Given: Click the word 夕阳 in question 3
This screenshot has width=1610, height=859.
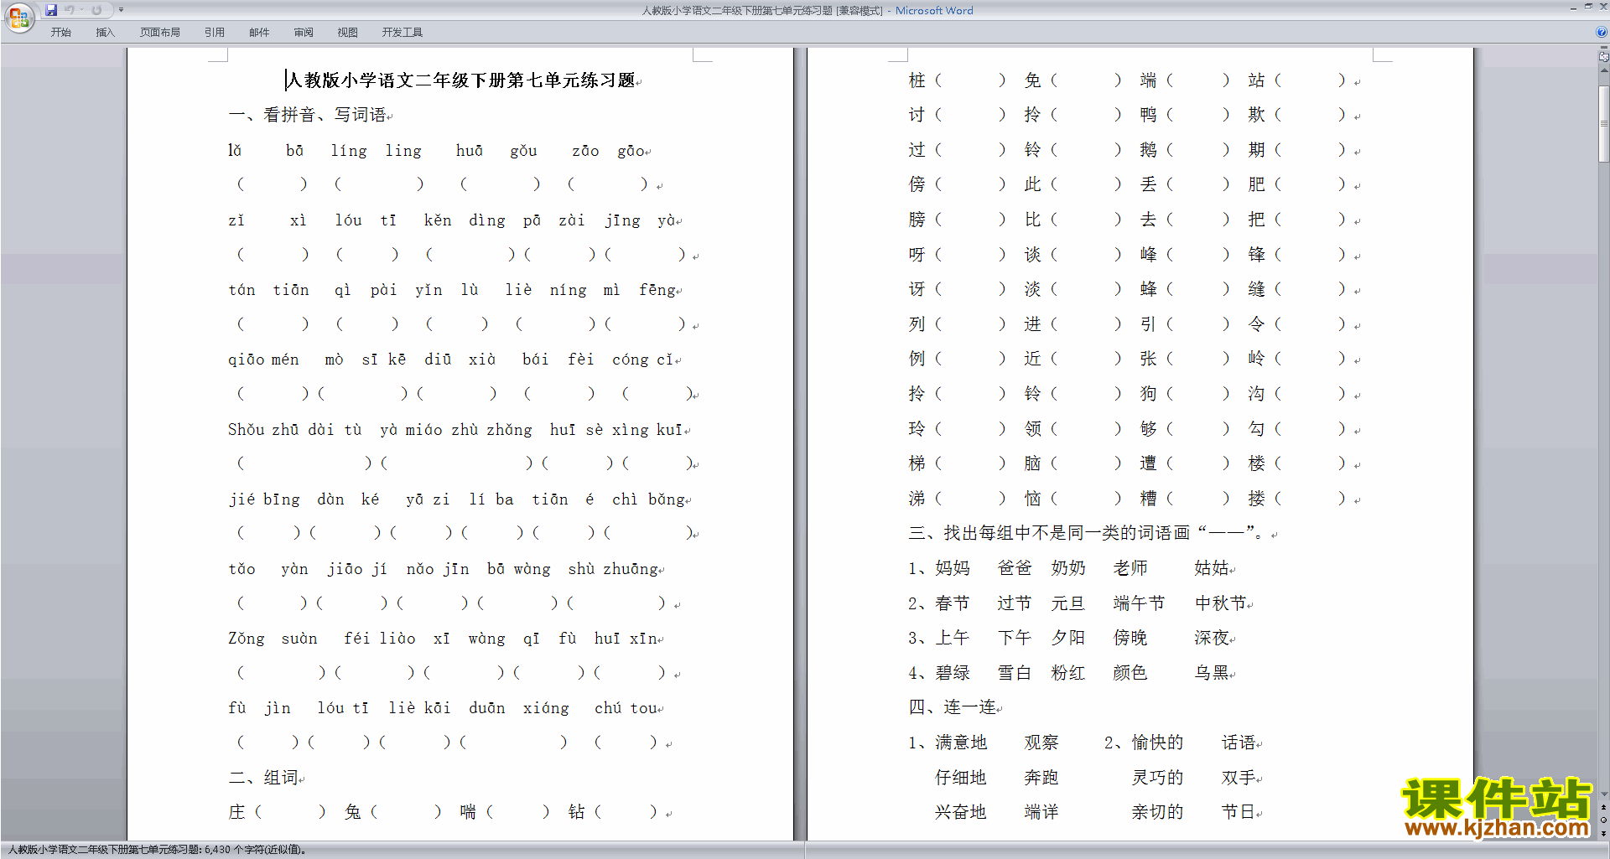Looking at the screenshot, I should 1068,638.
